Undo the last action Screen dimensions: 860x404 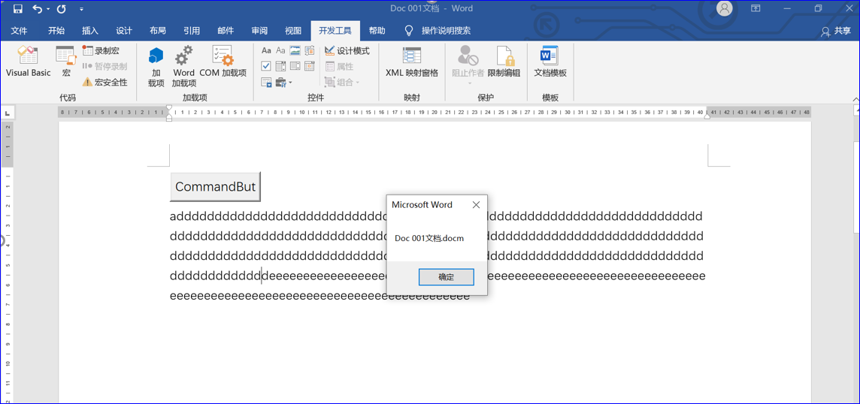[x=37, y=9]
